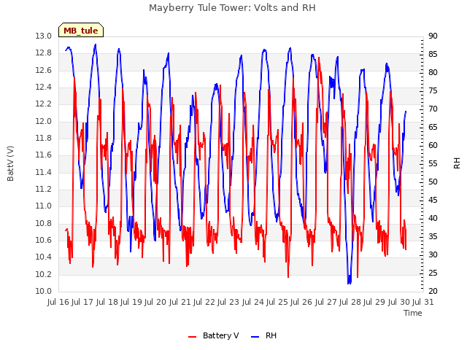Click the Jul 22 date label
The height and width of the screenshot is (350, 467).
coord(204,302)
